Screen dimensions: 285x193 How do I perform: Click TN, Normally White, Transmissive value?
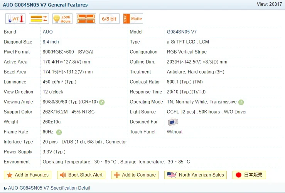coord(202,102)
